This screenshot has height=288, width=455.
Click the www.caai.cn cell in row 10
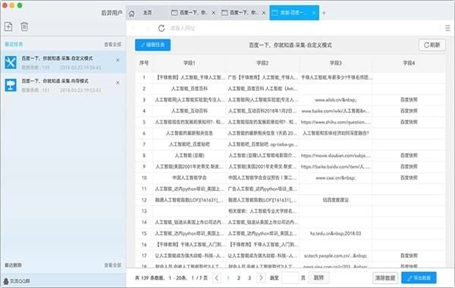click(335, 177)
